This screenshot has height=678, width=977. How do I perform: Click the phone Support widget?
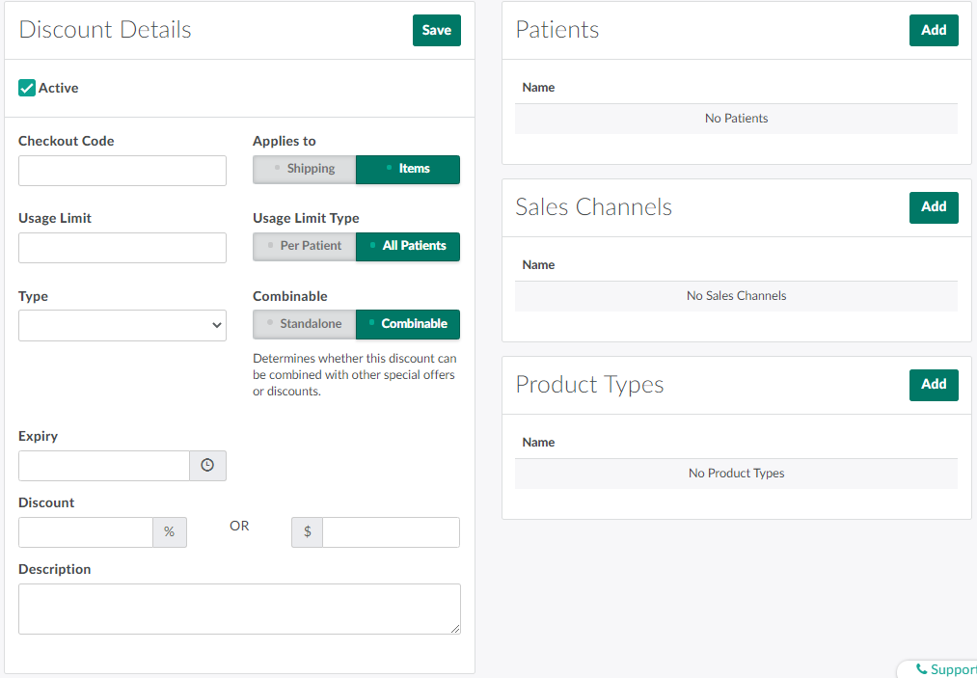click(944, 668)
